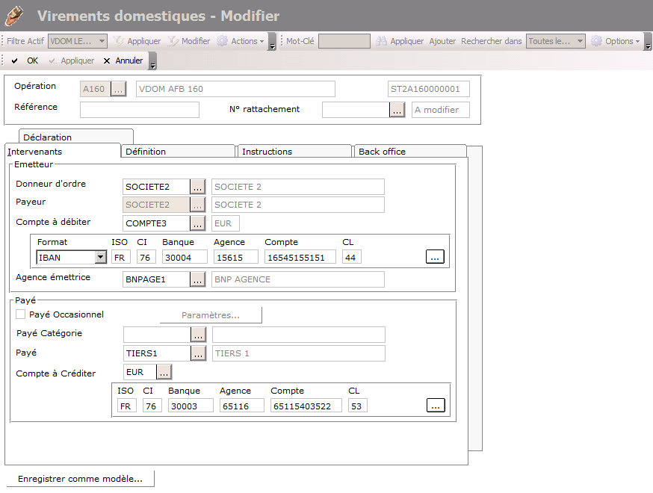The height and width of the screenshot is (493, 653).
Task: Open lookup for Agence émettrice
Action: (x=197, y=279)
